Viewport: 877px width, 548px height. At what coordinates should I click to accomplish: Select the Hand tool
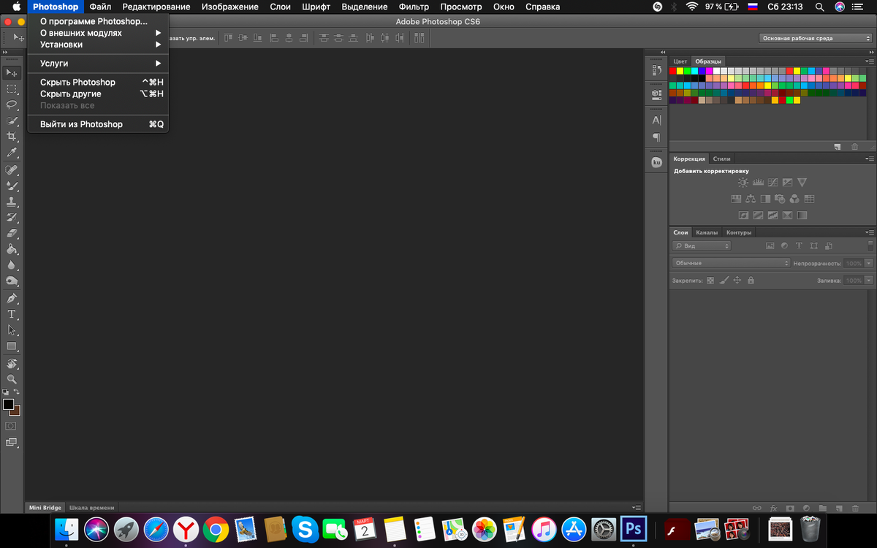click(x=12, y=364)
